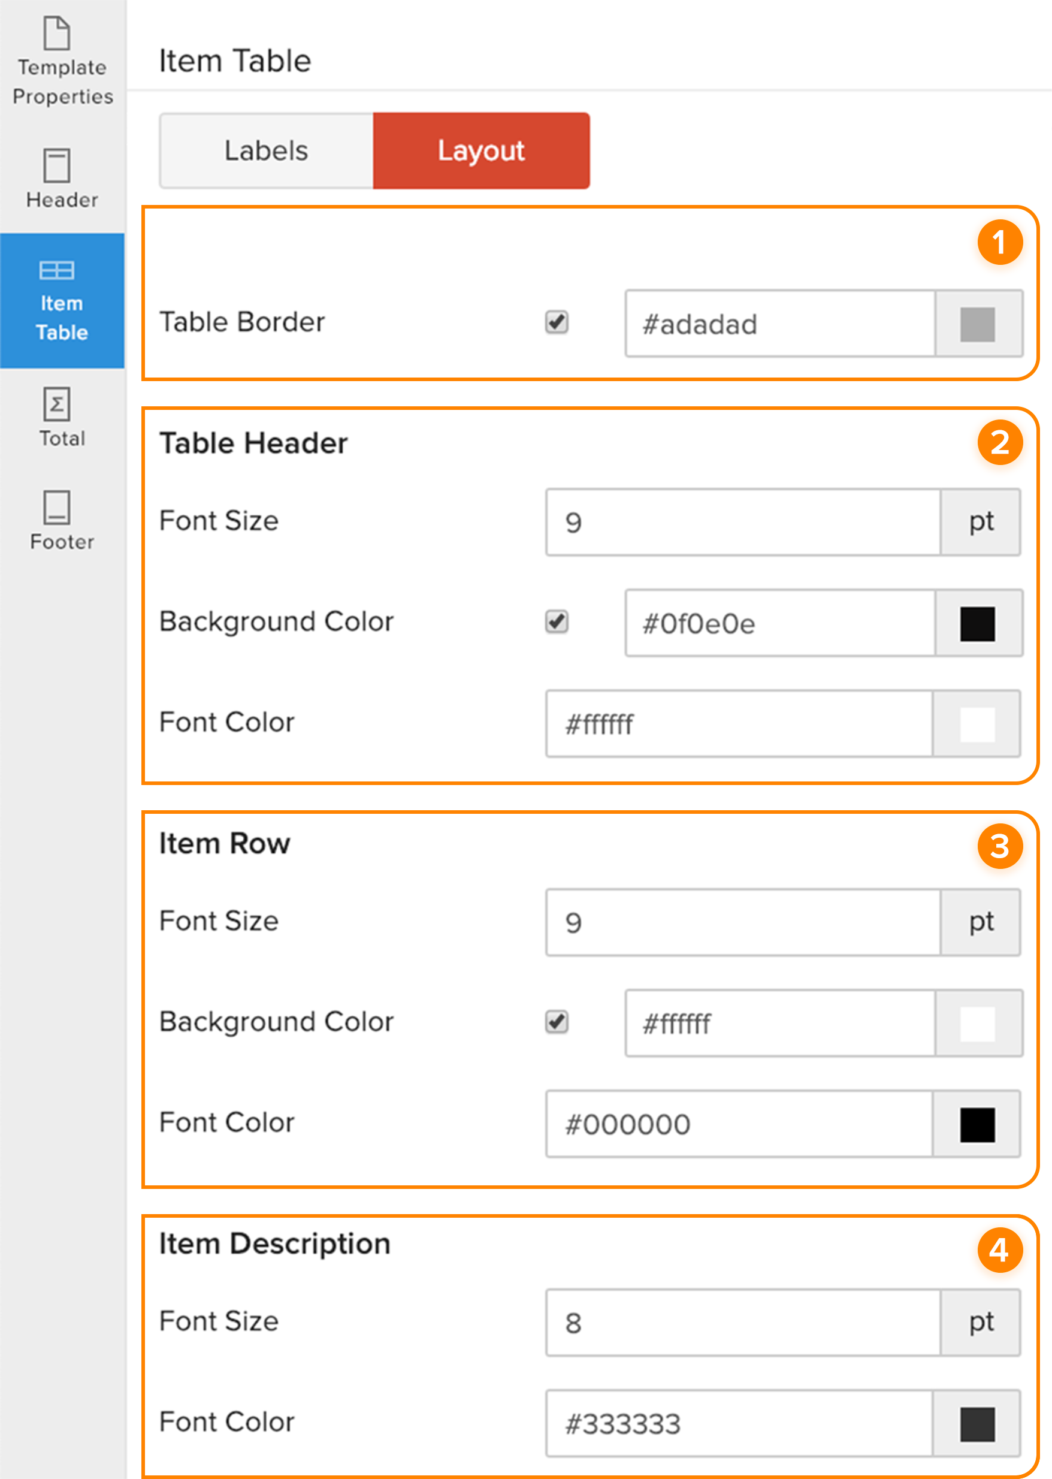The width and height of the screenshot is (1052, 1479).
Task: Open the Total section icon
Action: click(56, 405)
